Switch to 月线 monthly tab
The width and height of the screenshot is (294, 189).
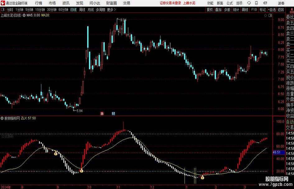click(x=91, y=10)
